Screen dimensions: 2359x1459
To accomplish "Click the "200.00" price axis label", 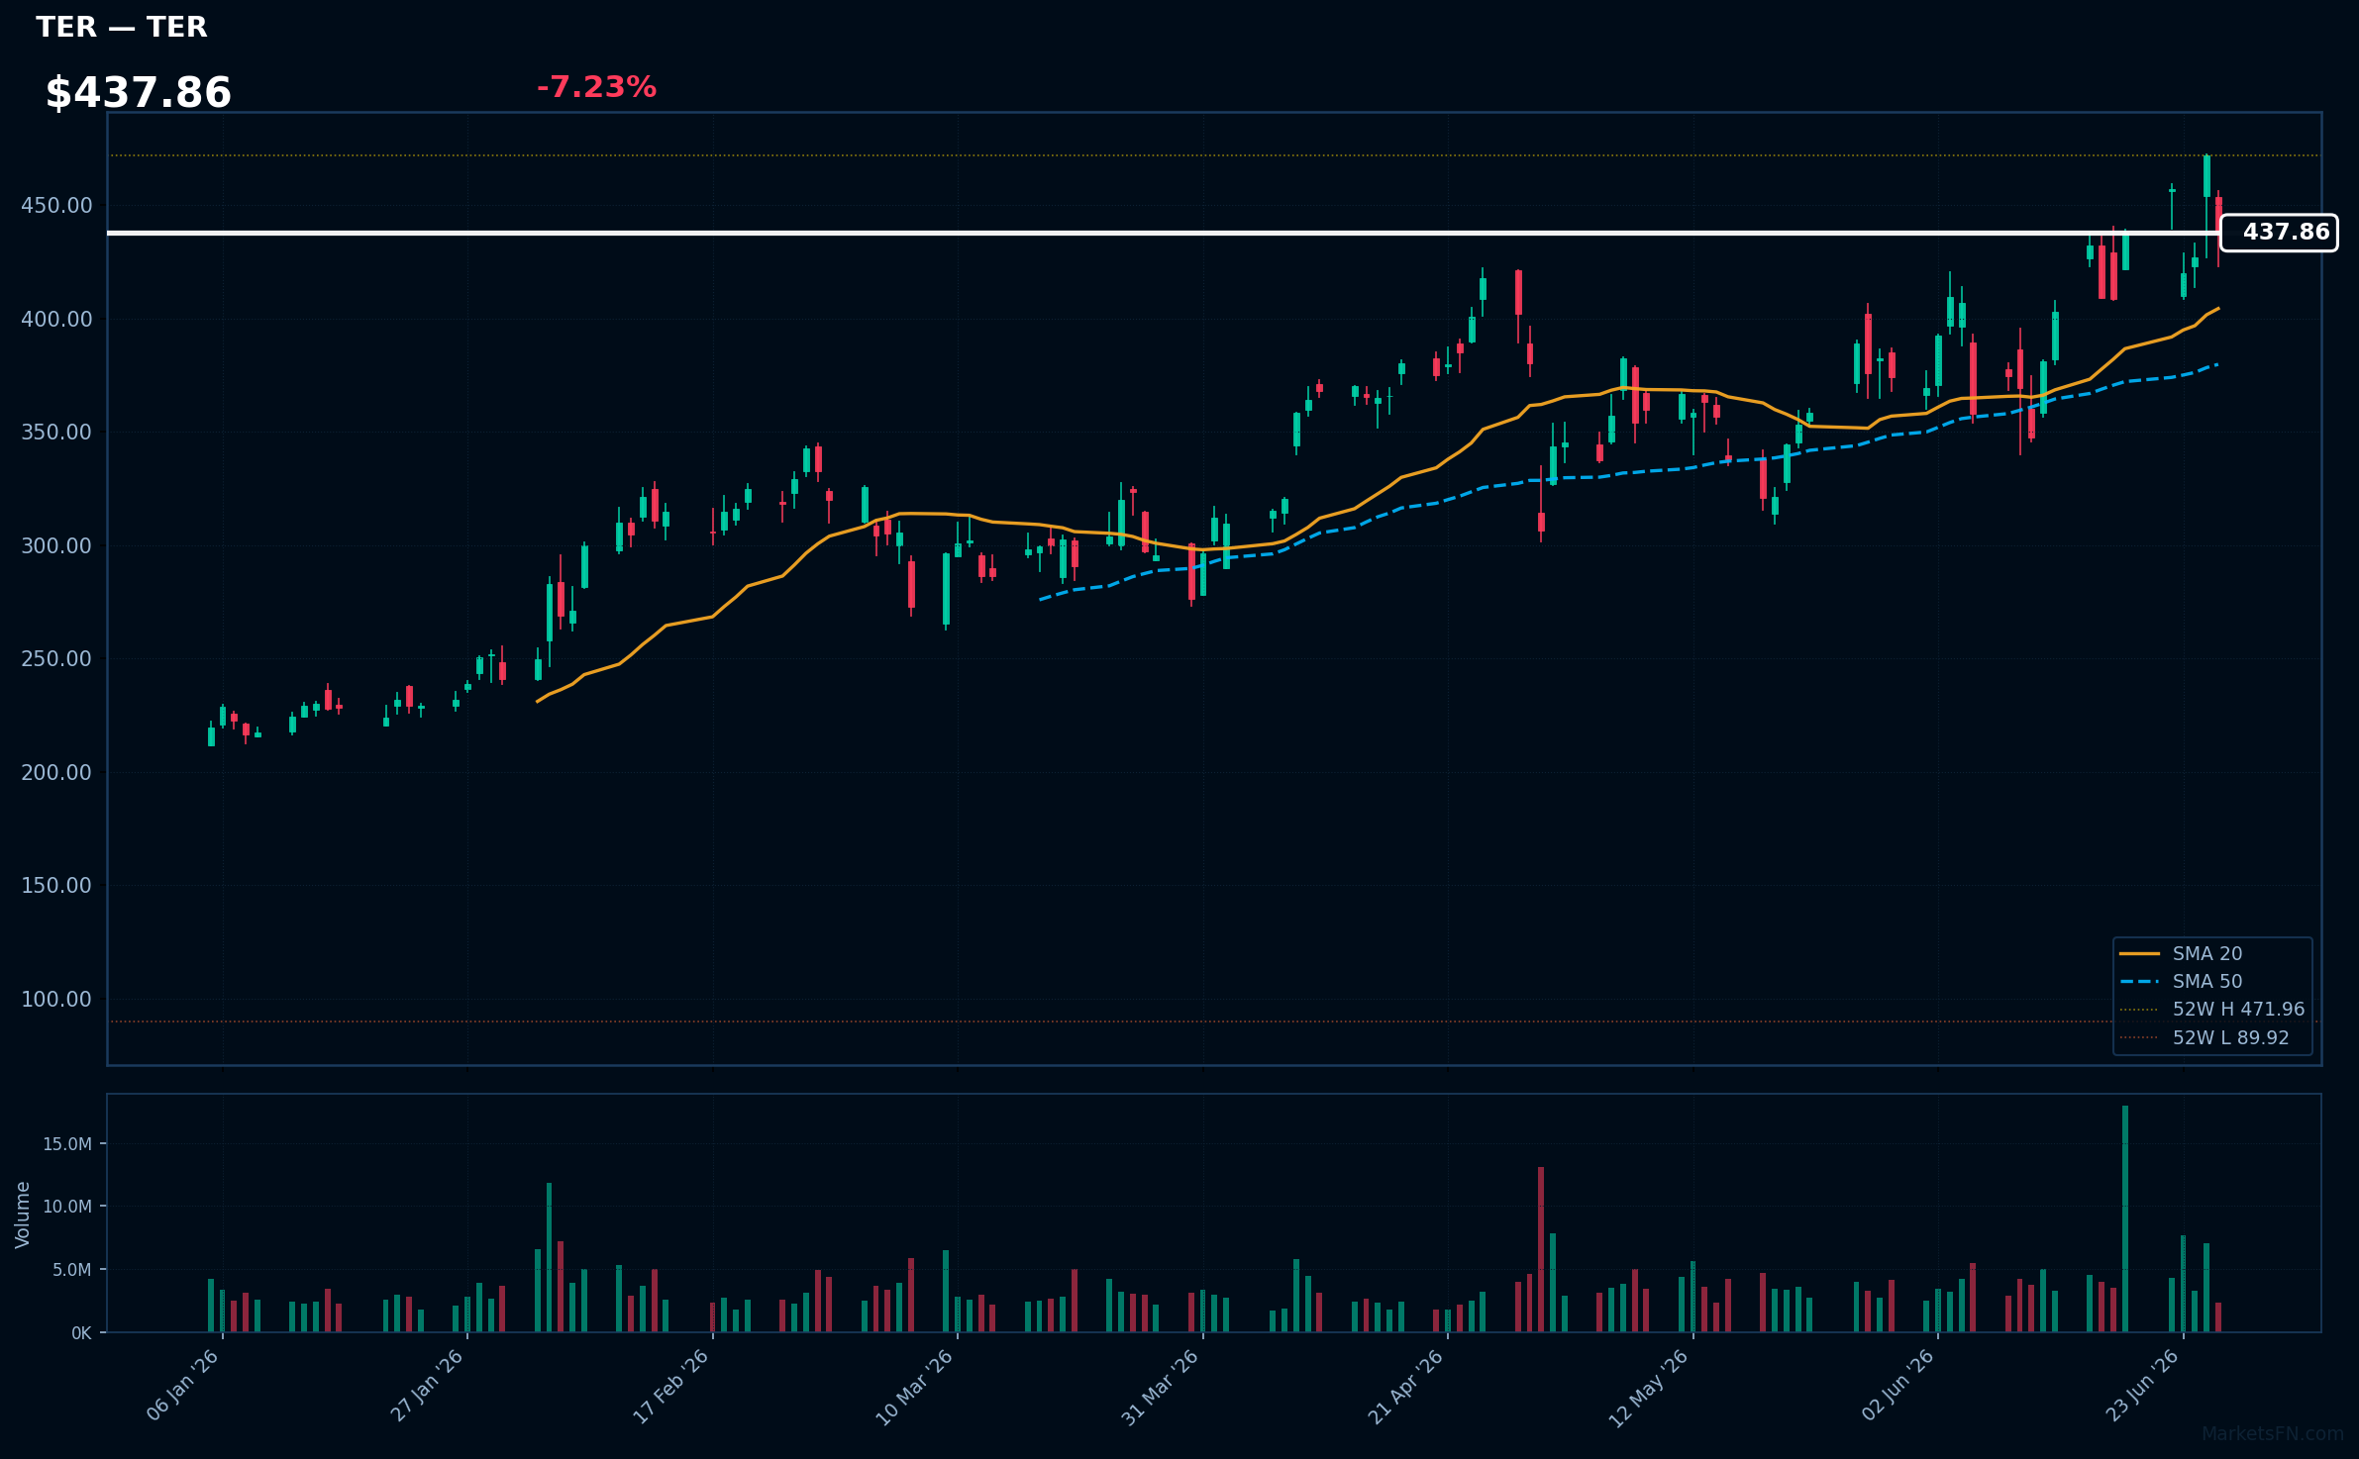I will tap(56, 773).
